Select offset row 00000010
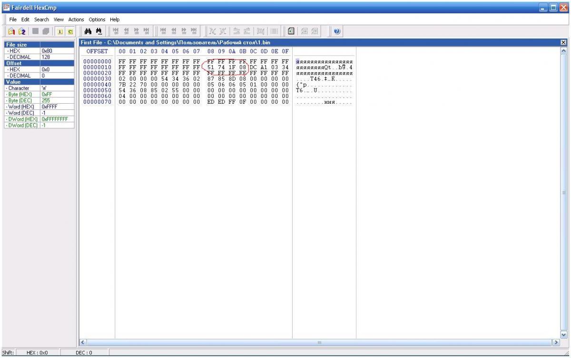 click(97, 68)
